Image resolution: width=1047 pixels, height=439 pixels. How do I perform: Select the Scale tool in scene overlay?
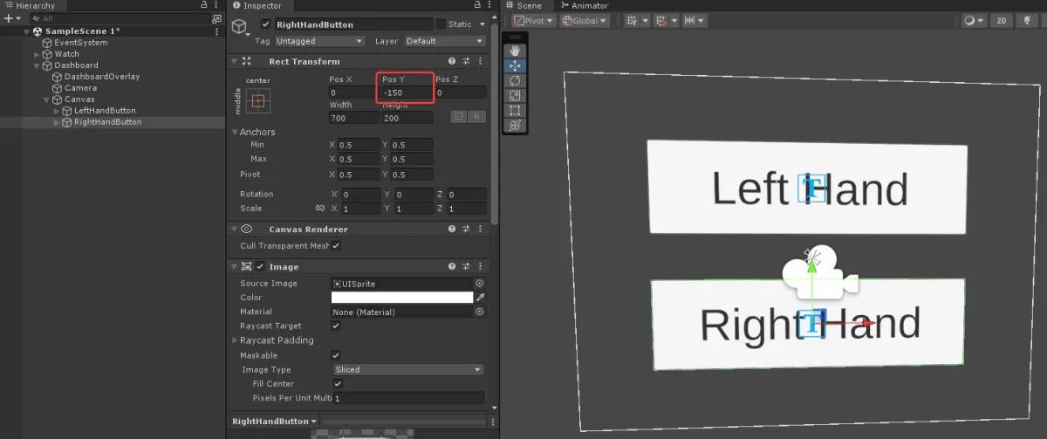[x=515, y=95]
